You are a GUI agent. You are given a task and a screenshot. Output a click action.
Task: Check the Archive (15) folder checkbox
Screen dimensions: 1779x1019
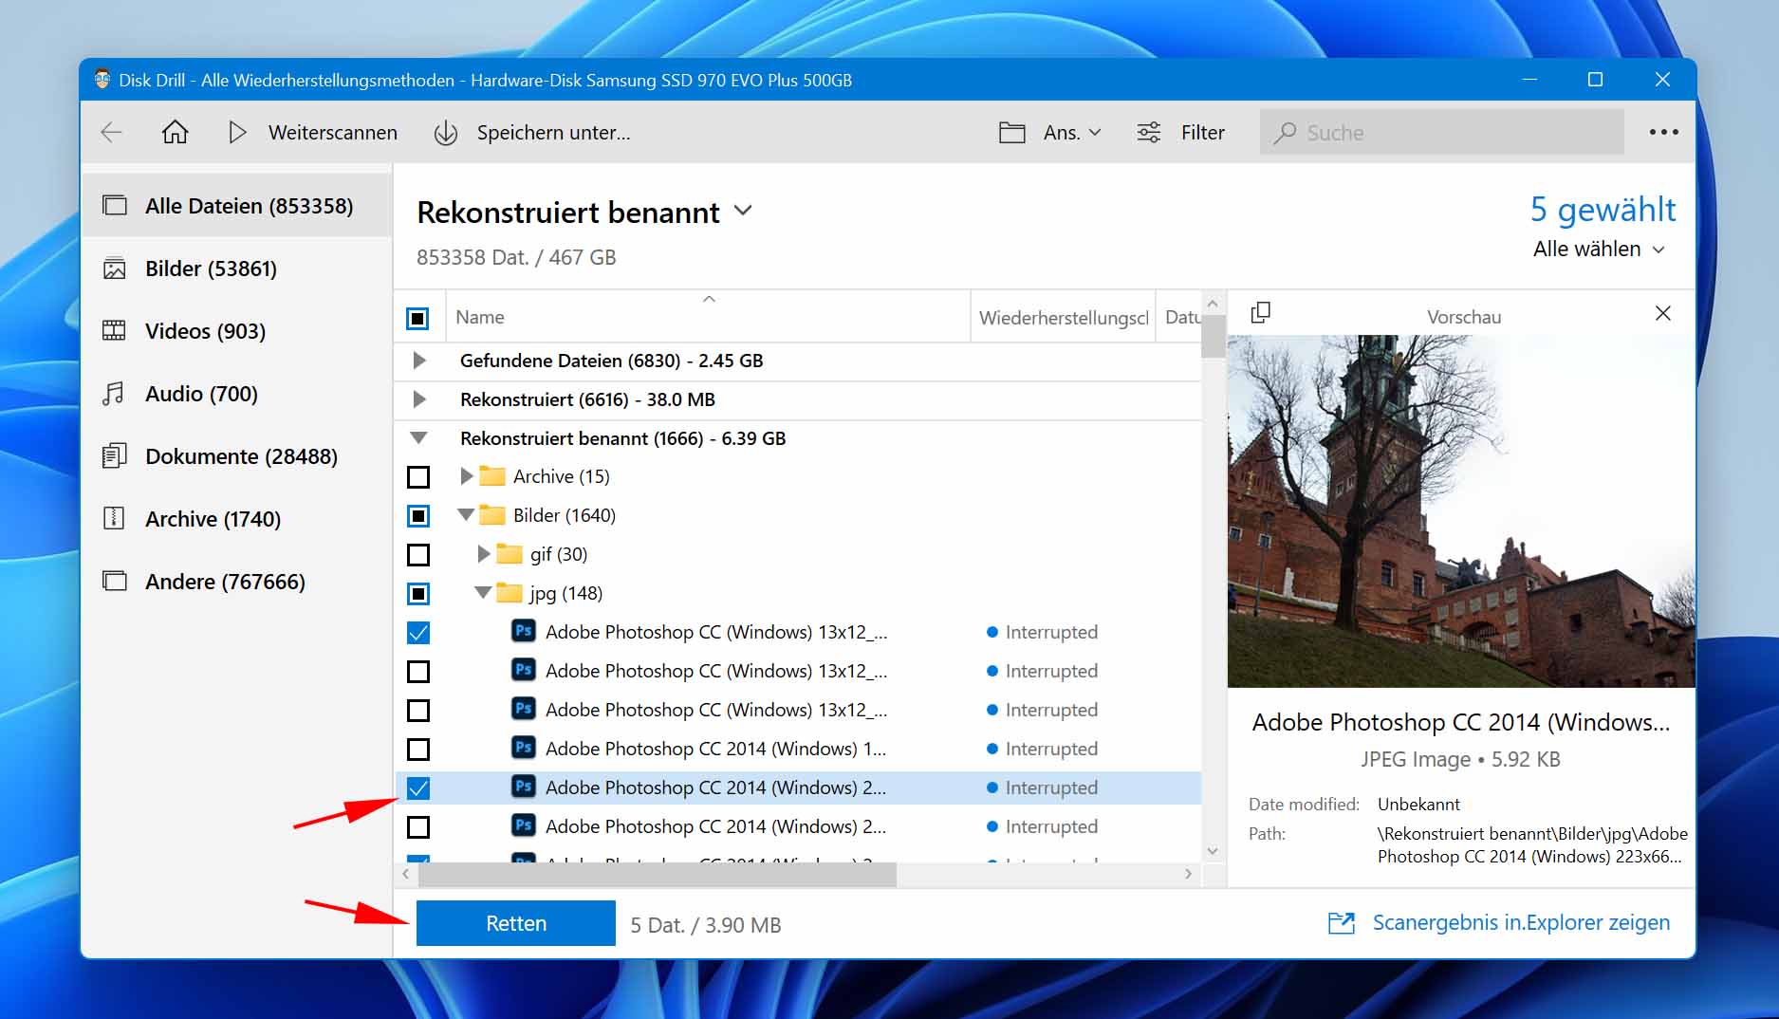click(x=417, y=476)
